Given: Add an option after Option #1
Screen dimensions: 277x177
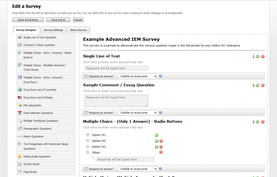Looking at the screenshot, I should 157,135.
